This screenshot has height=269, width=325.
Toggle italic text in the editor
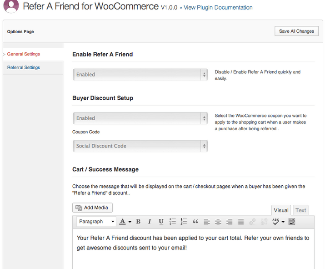[150, 222]
